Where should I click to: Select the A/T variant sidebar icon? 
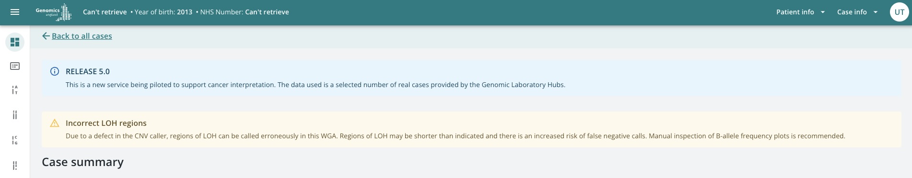15,90
